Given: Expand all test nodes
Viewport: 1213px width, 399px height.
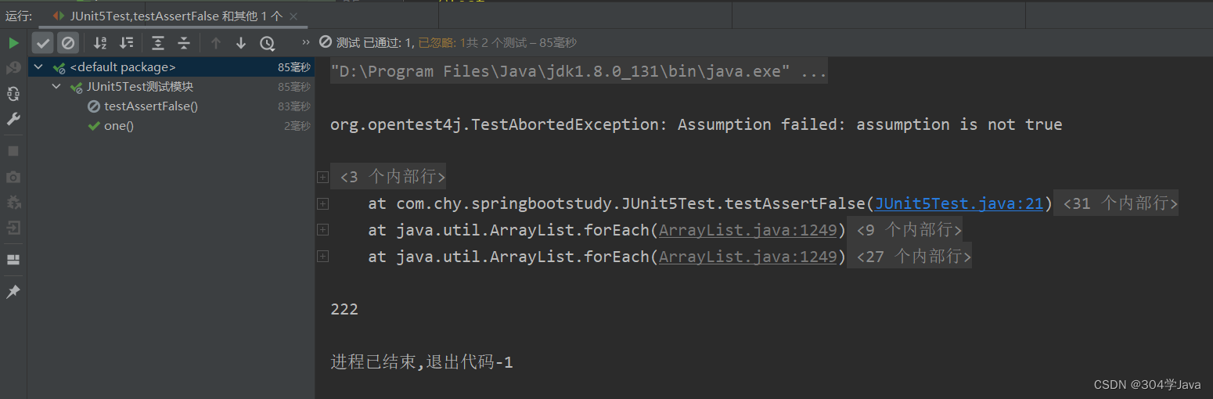Looking at the screenshot, I should (158, 43).
